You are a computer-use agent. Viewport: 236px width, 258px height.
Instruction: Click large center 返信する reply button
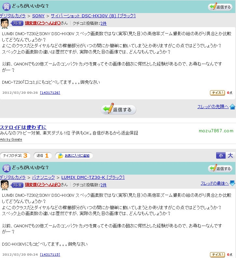(118, 109)
